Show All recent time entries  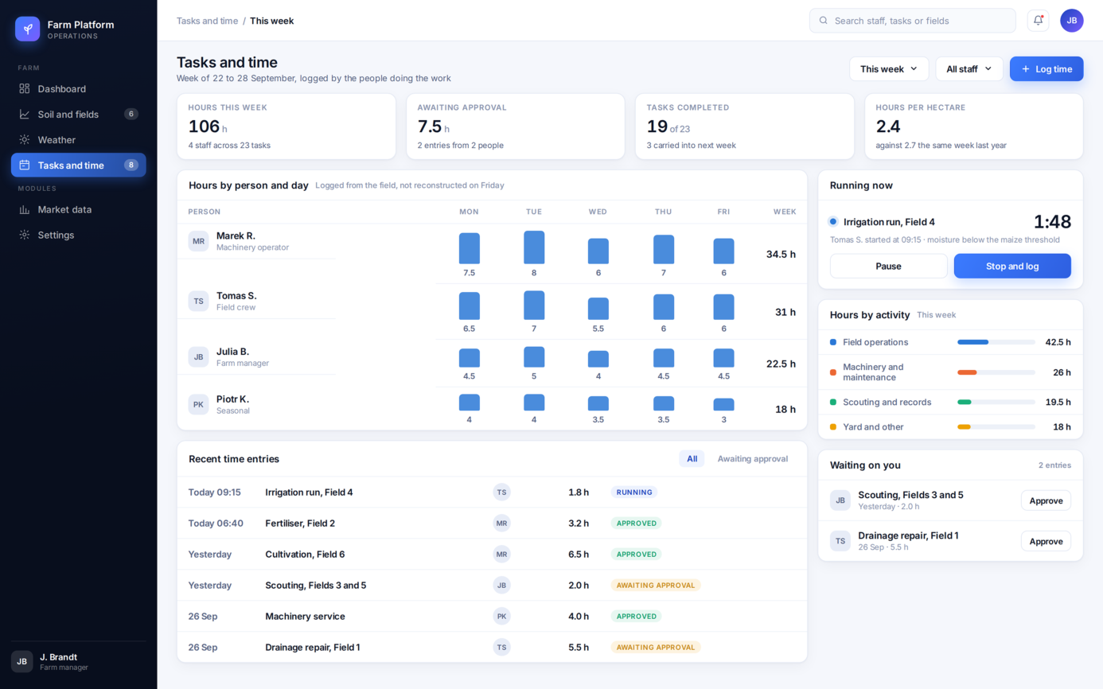[x=692, y=459]
